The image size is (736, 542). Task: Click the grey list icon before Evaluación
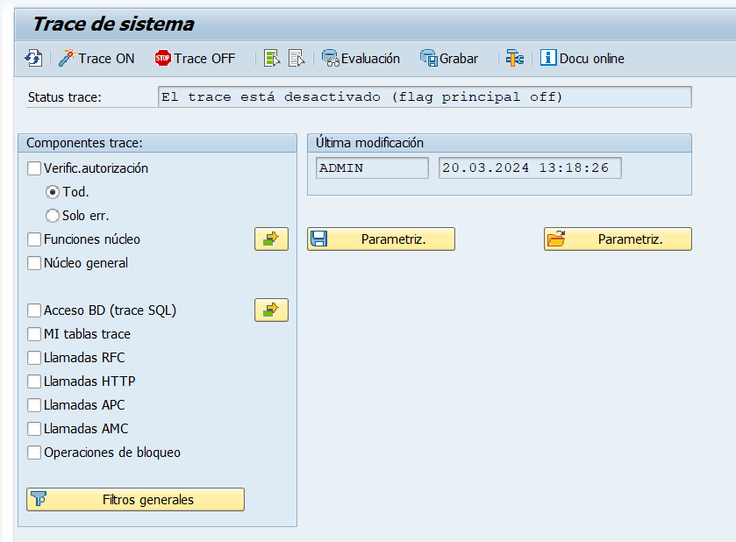[x=297, y=59]
